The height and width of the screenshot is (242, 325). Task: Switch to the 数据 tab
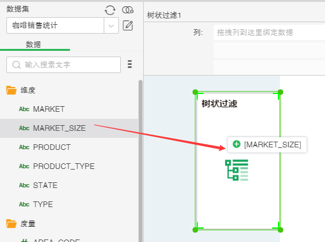(33, 44)
